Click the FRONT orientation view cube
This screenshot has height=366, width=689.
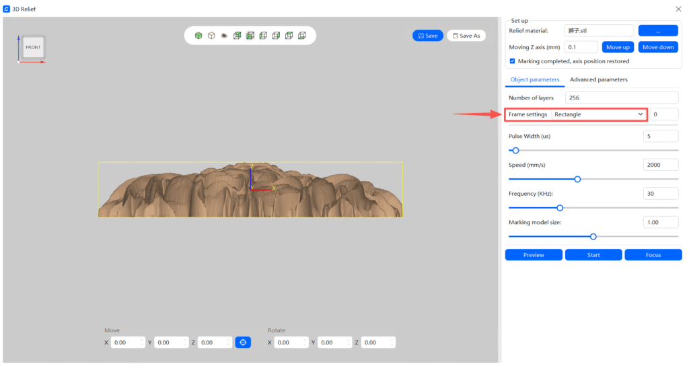tap(33, 48)
